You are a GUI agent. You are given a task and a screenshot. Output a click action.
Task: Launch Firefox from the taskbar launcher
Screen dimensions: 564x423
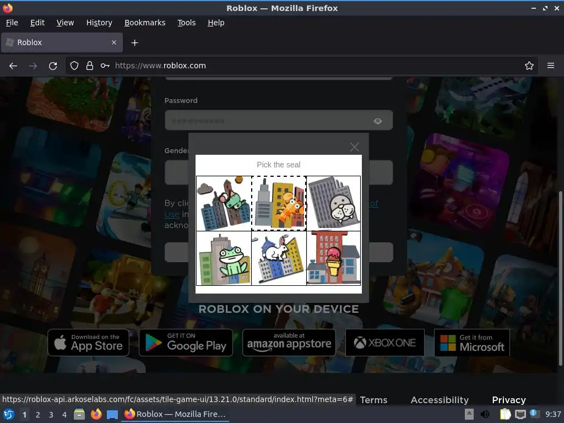96,414
